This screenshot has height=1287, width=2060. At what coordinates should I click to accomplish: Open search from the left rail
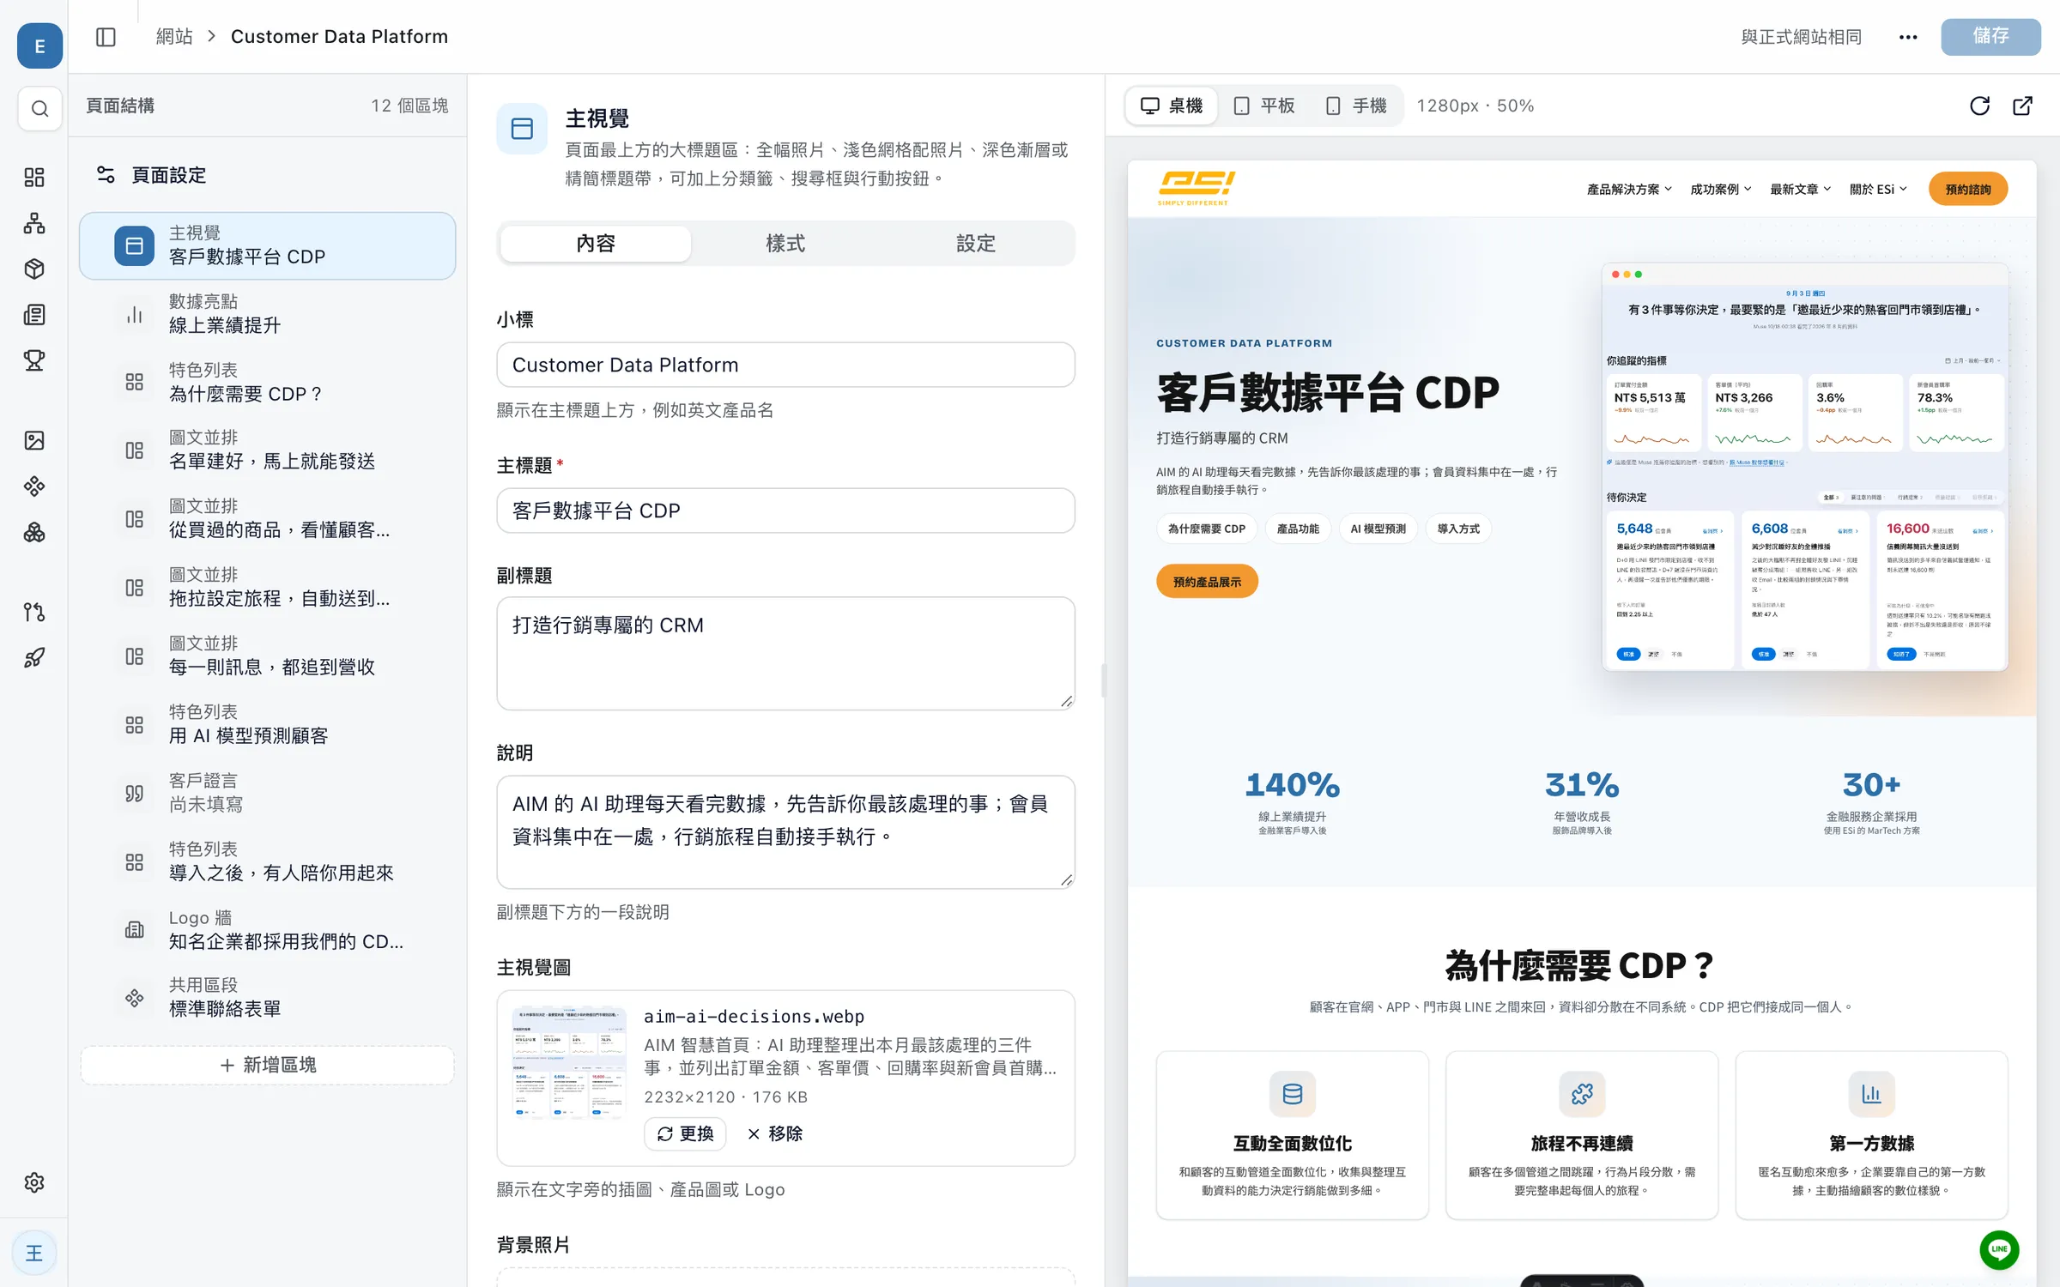[39, 109]
